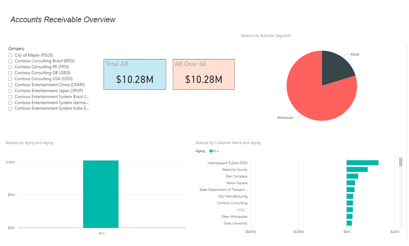The height and width of the screenshot is (246, 409).
Task: Select the Корпорация Я.Дата ООО bar
Action: tap(363, 163)
